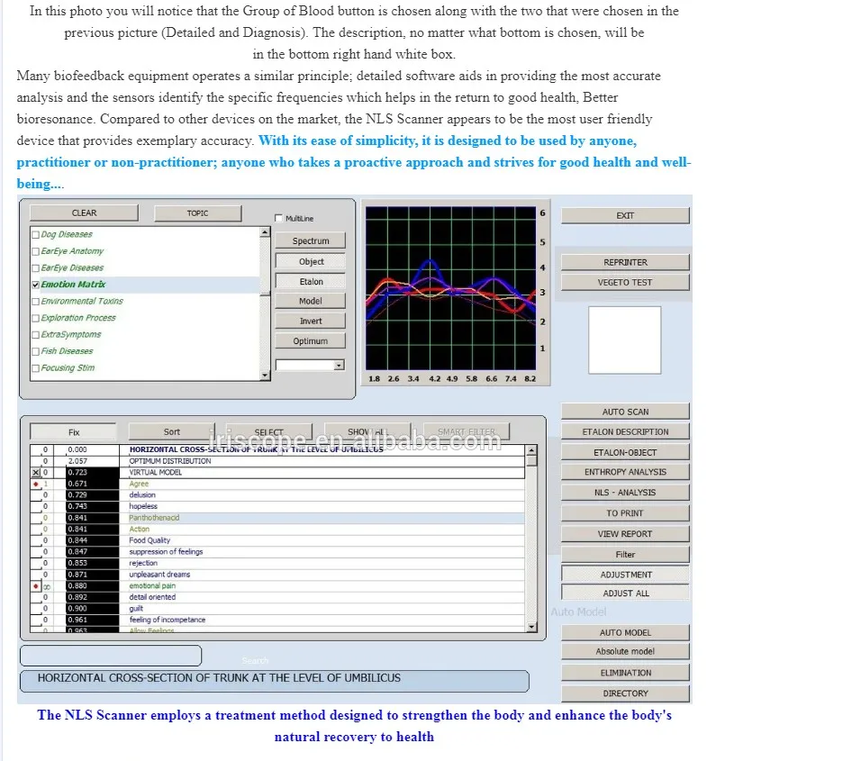Select the 'OPTIMUM DISTRIBUTION' row
This screenshot has width=861, height=761.
tap(278, 461)
